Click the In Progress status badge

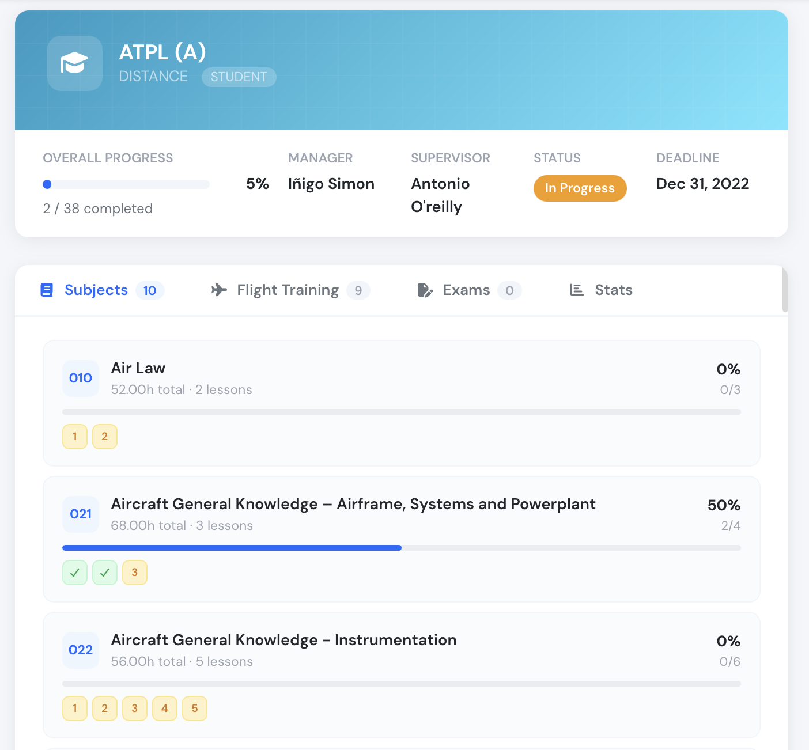coord(580,188)
